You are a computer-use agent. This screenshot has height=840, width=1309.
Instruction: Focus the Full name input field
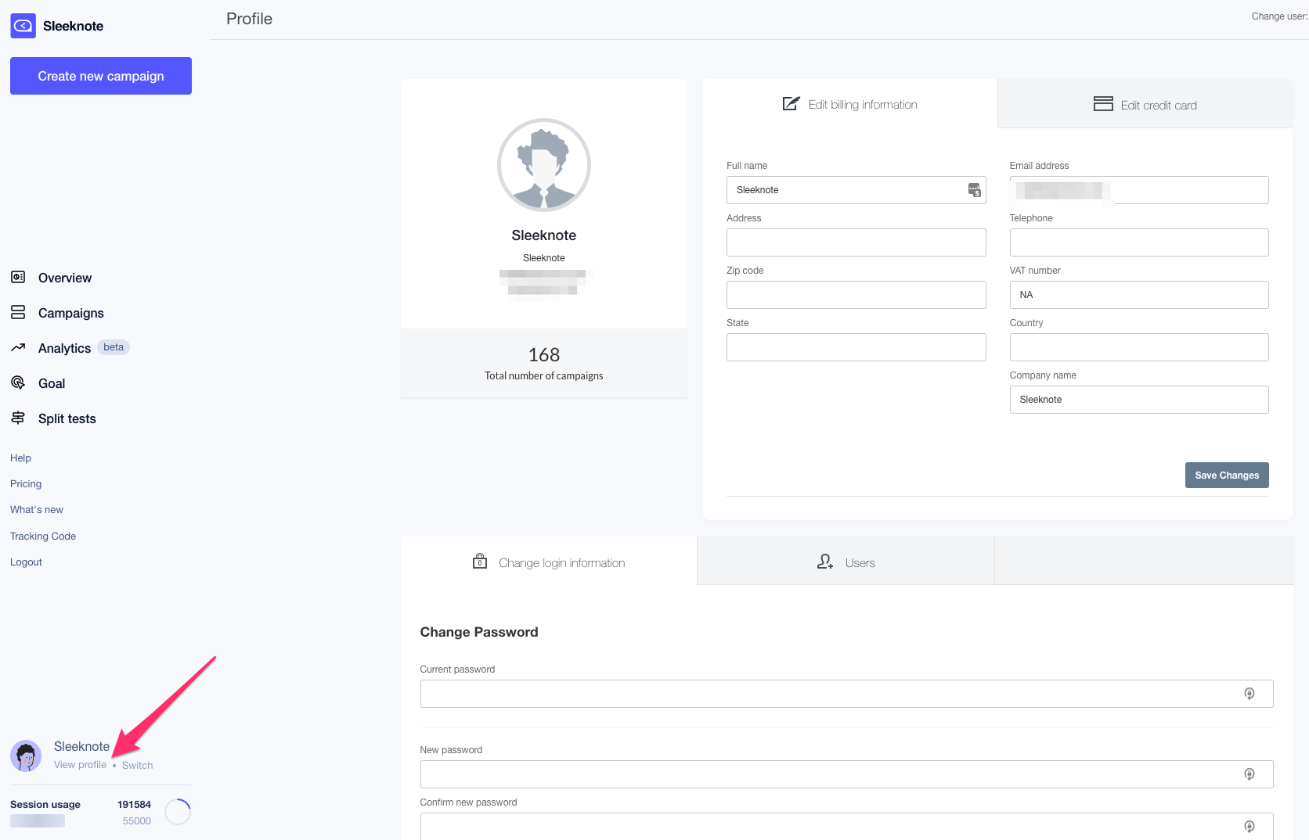856,190
